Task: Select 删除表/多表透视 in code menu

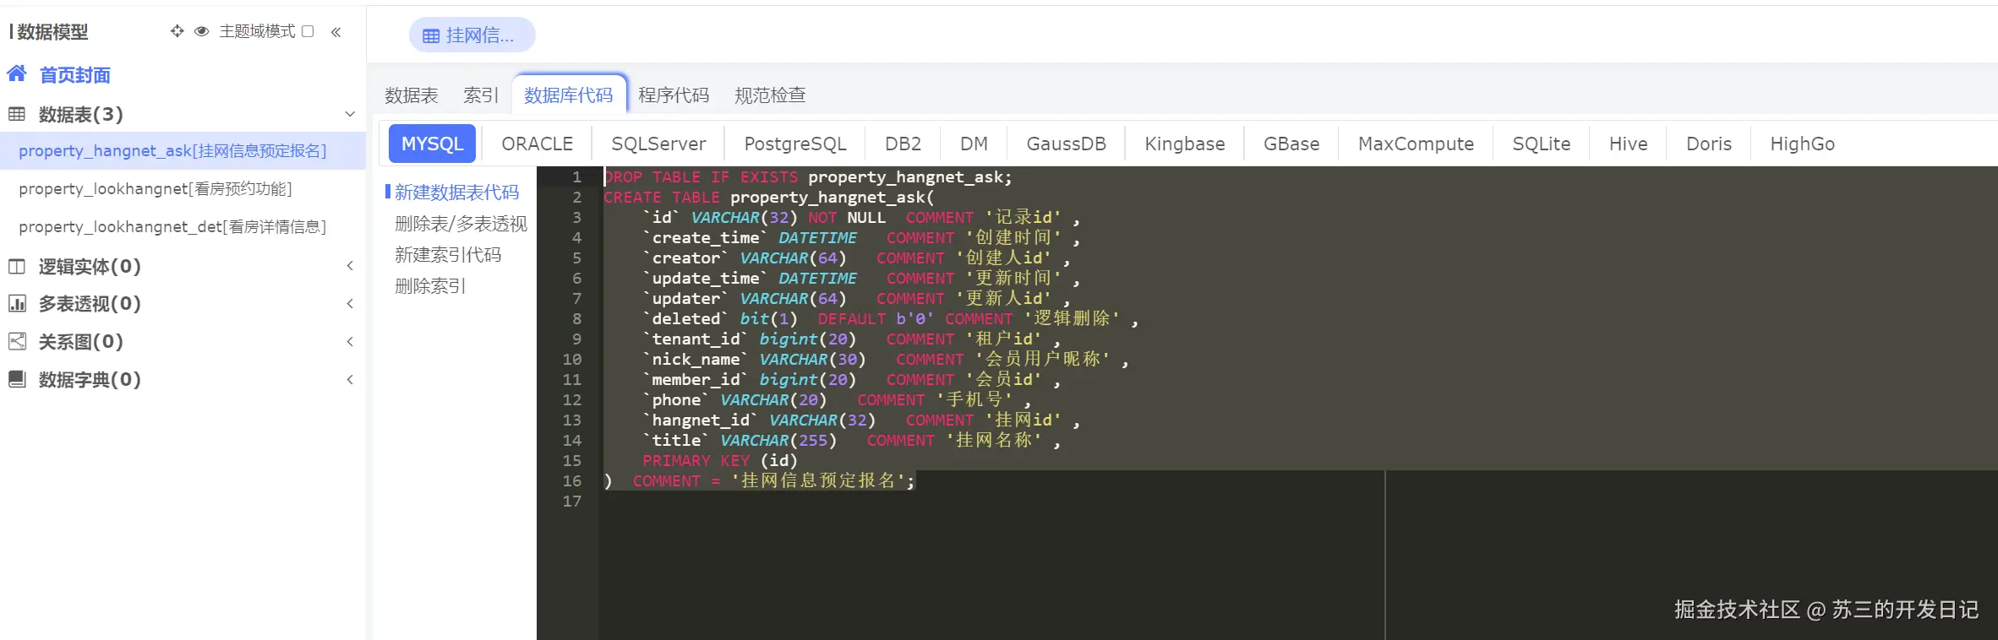Action: (461, 224)
